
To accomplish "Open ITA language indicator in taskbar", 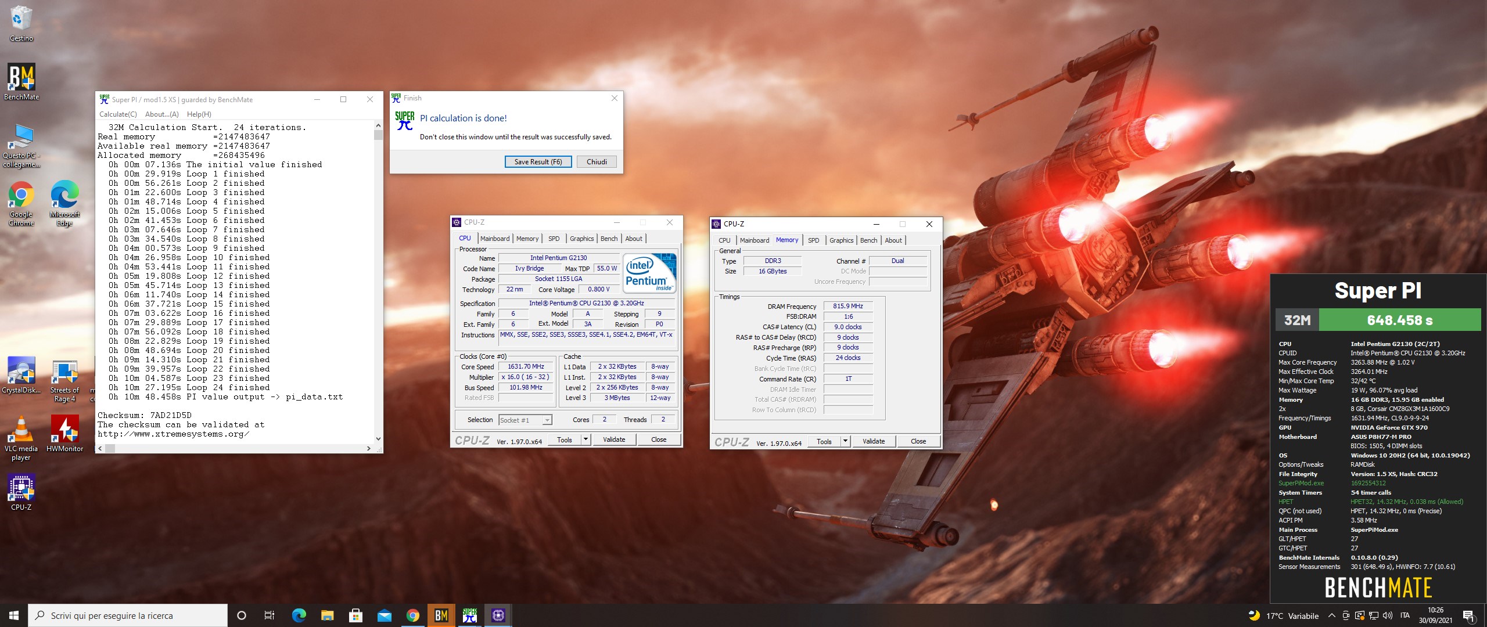I will (x=1405, y=615).
